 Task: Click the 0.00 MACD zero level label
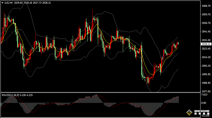click(x=204, y=103)
